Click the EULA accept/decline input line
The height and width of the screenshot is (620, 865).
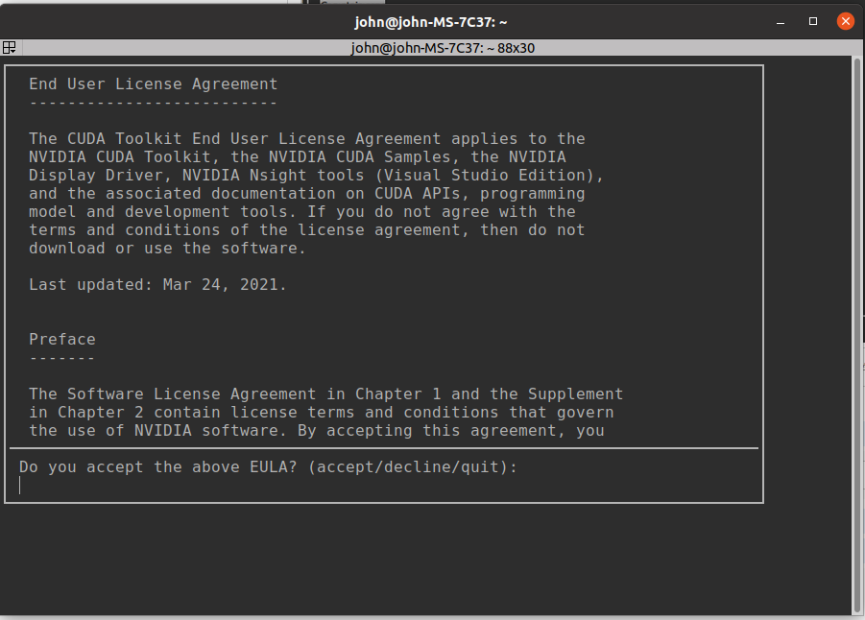coord(386,486)
